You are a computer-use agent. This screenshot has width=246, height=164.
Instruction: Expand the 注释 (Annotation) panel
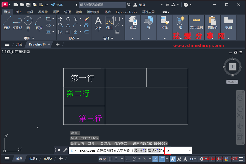pyautogui.click(x=108, y=38)
